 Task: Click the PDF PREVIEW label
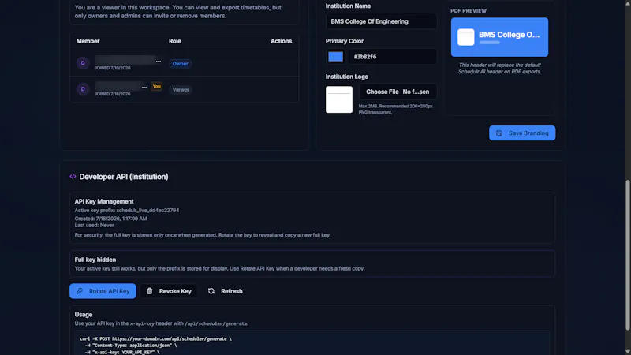[469, 11]
